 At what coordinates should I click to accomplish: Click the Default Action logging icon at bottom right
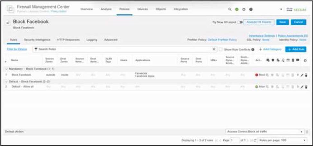click(307, 132)
